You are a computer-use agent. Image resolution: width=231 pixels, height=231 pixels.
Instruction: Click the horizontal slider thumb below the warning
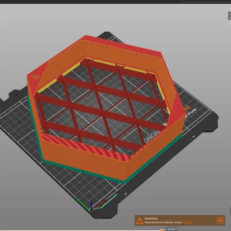point(162,230)
